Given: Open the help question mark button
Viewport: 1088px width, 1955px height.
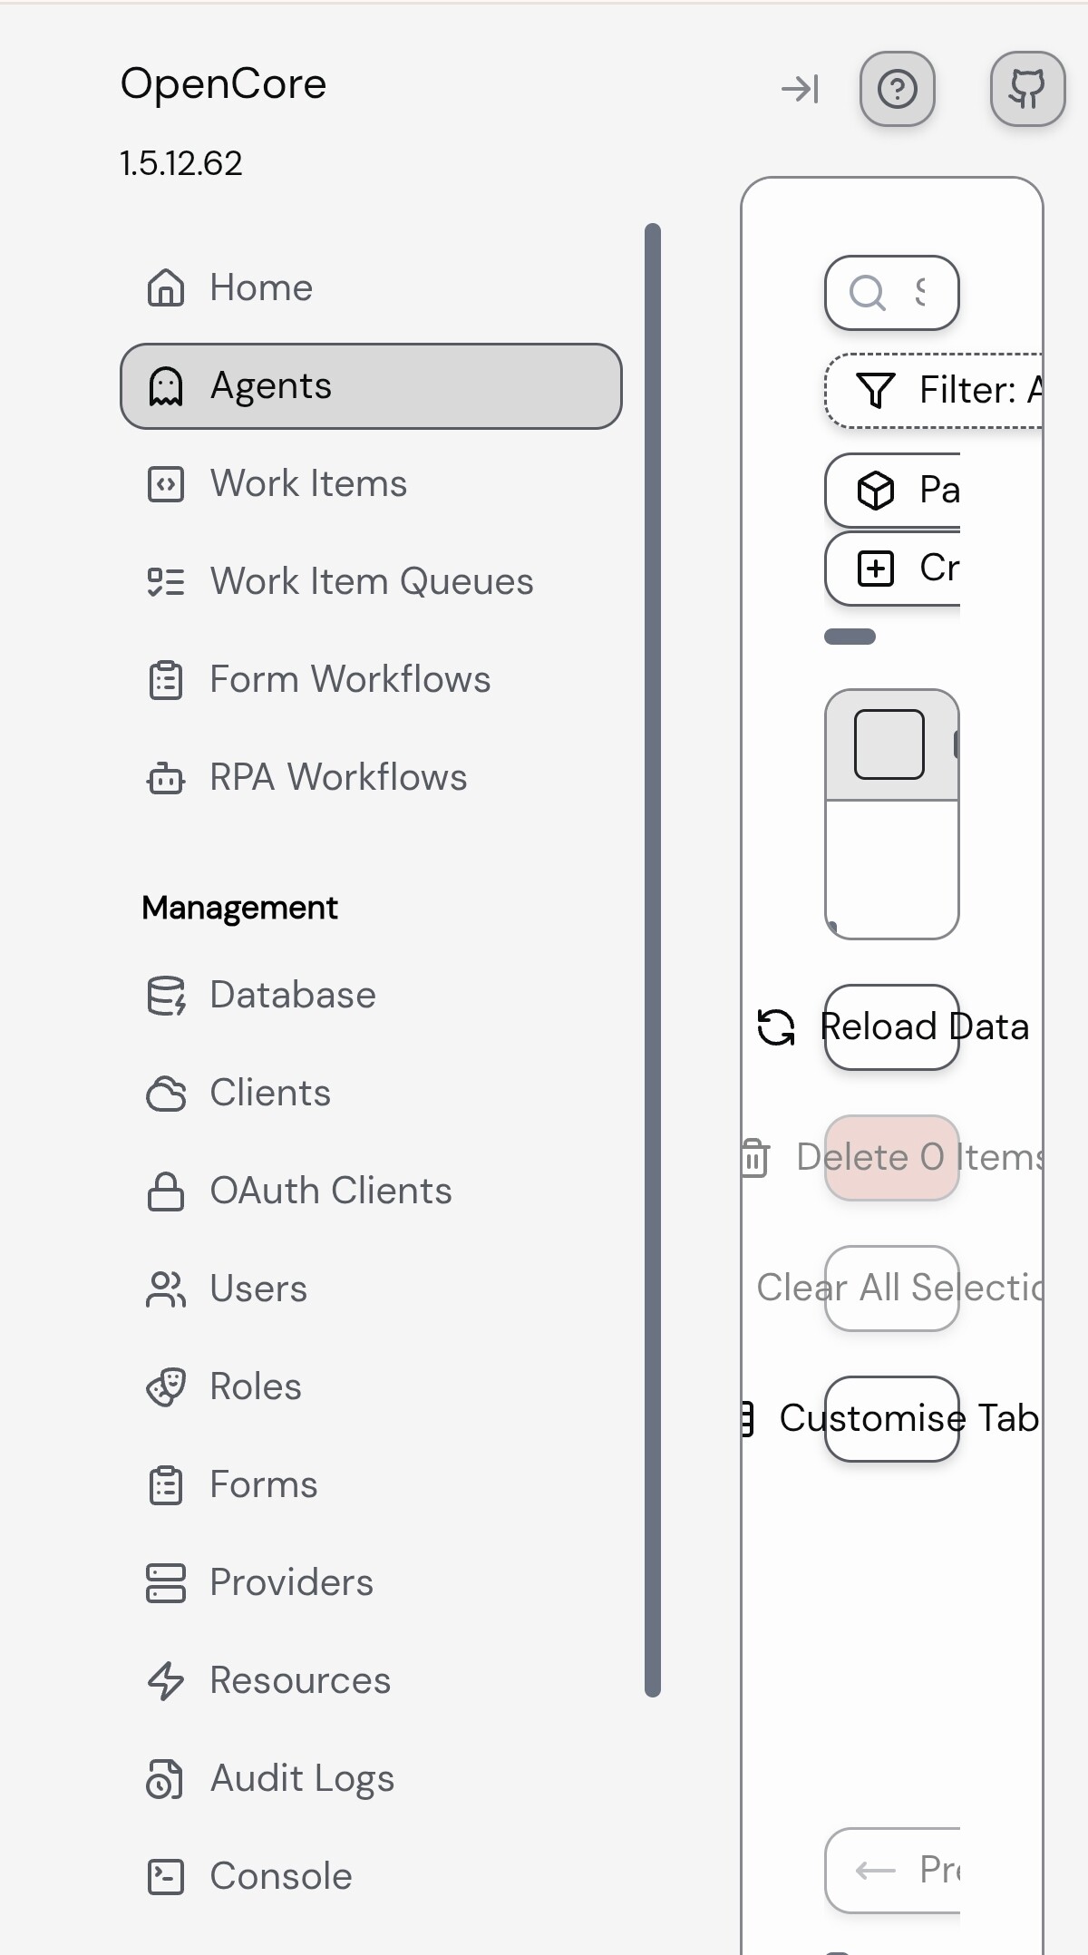Looking at the screenshot, I should pyautogui.click(x=897, y=89).
